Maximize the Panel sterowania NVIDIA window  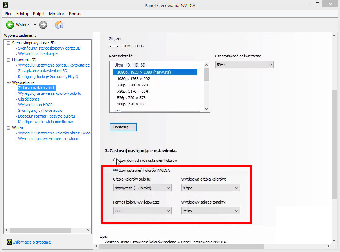(318, 4)
